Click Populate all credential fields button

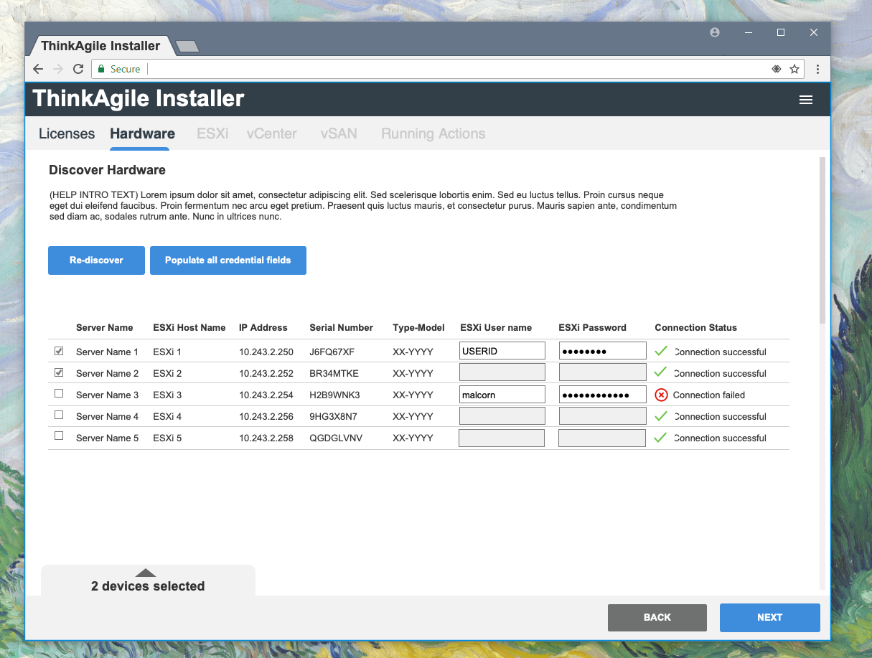click(x=228, y=260)
